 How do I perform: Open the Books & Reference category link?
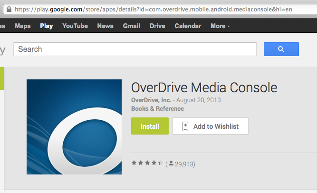click(x=157, y=109)
